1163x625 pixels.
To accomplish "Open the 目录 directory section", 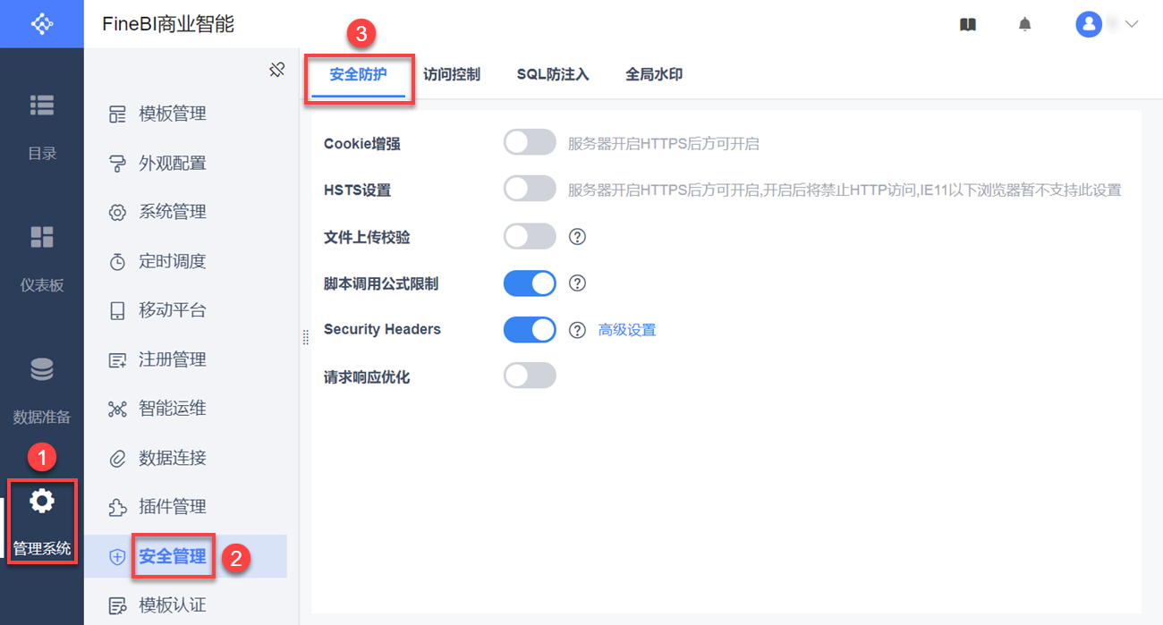I will [x=42, y=124].
